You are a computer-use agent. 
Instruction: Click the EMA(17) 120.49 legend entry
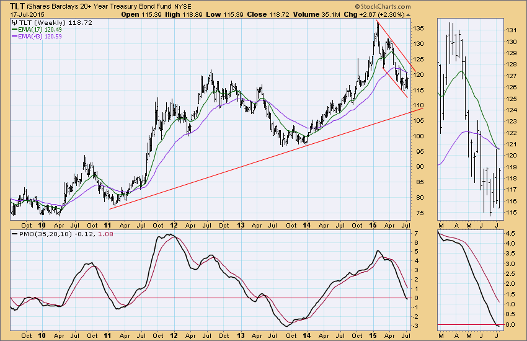[37, 30]
